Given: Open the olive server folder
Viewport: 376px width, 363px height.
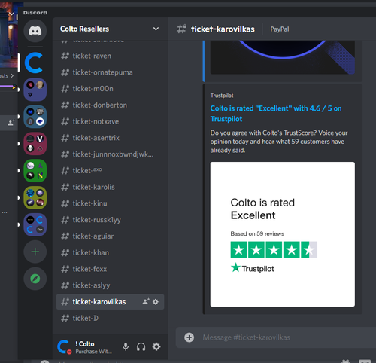Looking at the screenshot, I should (35, 197).
